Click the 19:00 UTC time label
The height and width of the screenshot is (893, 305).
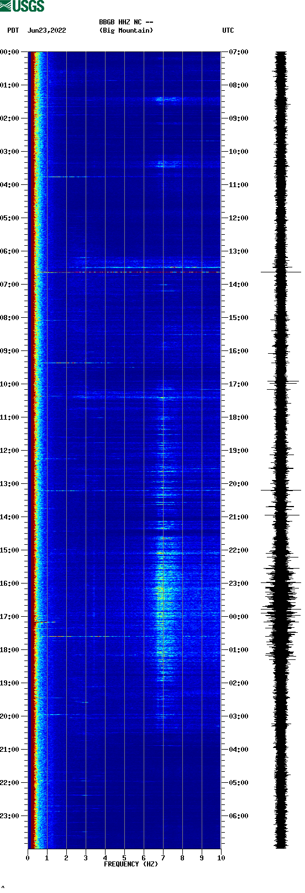click(239, 451)
